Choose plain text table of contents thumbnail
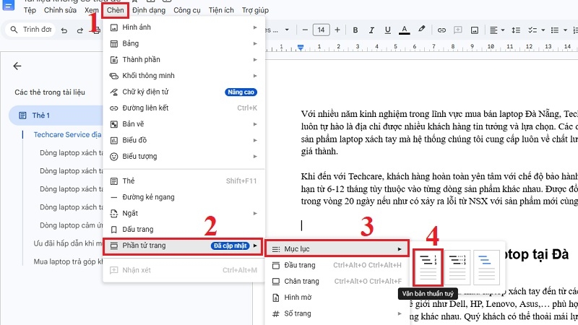 (428, 267)
